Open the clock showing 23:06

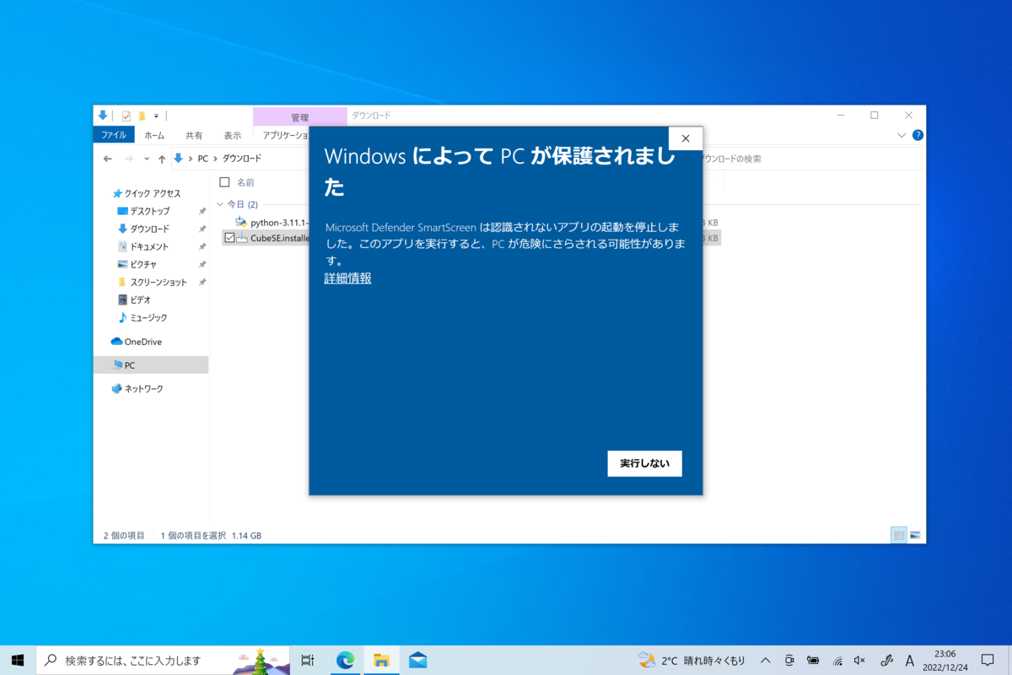[945, 660]
